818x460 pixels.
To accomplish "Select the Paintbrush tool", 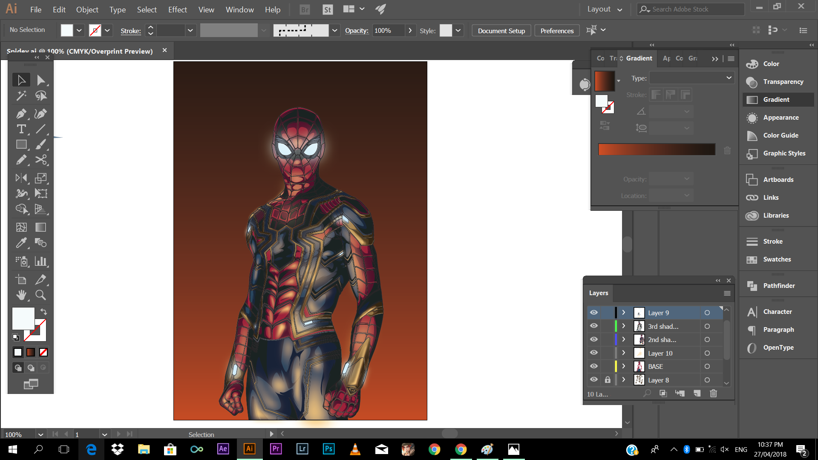I will click(41, 145).
